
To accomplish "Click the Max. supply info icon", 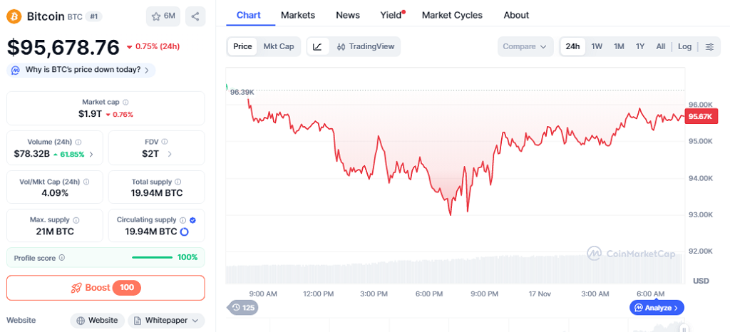I will click(x=76, y=220).
